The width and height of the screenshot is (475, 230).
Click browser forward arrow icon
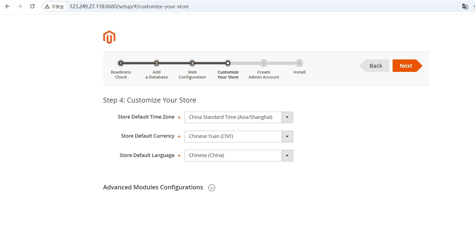click(x=20, y=6)
